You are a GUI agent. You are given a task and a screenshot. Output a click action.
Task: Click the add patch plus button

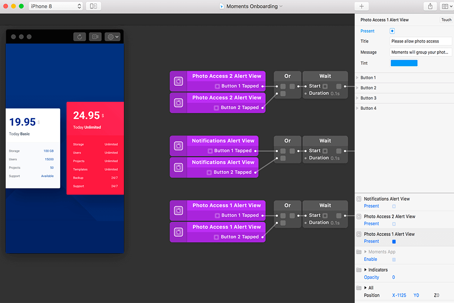362,6
